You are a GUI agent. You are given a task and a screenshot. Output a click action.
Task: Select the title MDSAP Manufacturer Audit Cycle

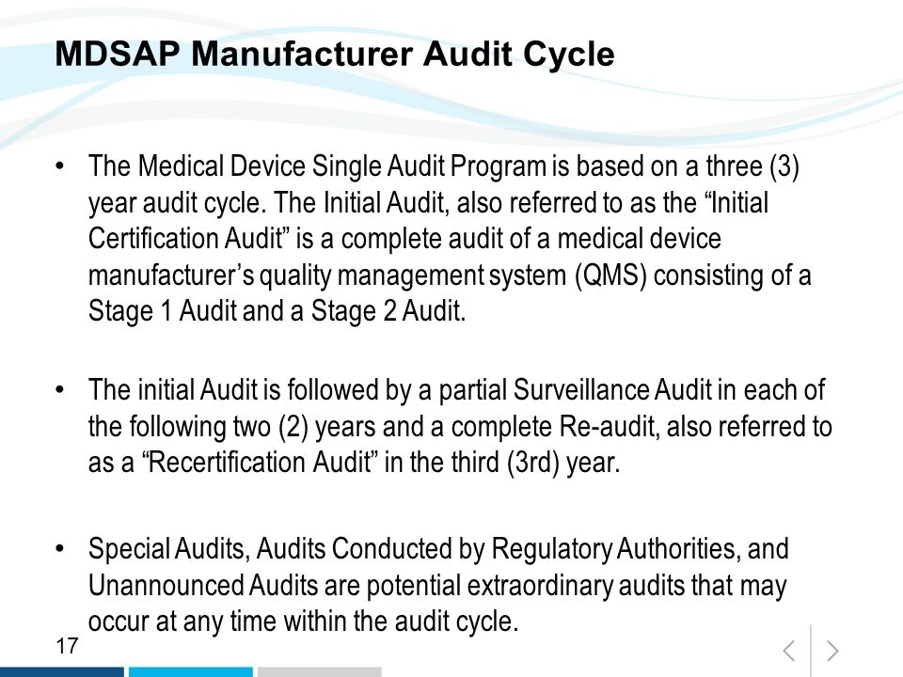(335, 55)
